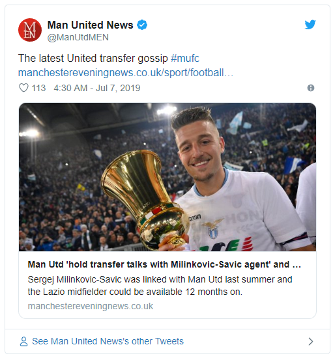Open the #mufc hashtag

(x=185, y=58)
